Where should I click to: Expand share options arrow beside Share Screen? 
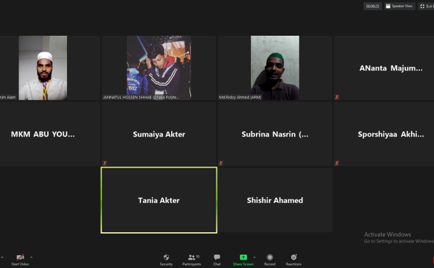click(x=255, y=257)
